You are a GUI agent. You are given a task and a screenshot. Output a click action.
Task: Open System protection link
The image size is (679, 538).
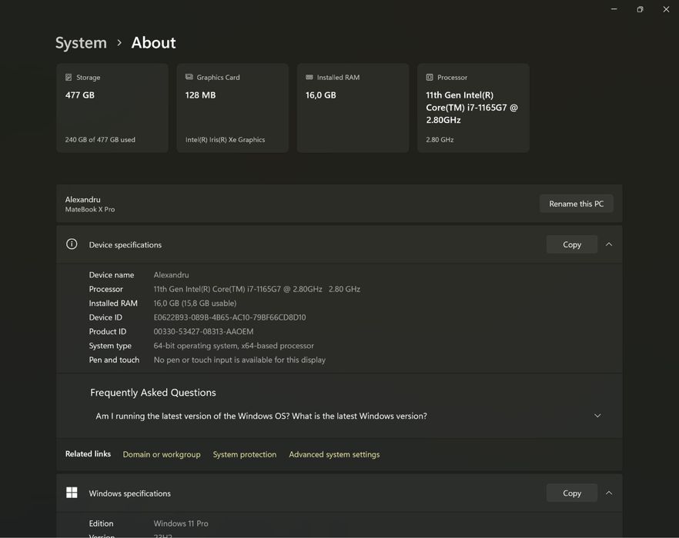click(x=245, y=454)
